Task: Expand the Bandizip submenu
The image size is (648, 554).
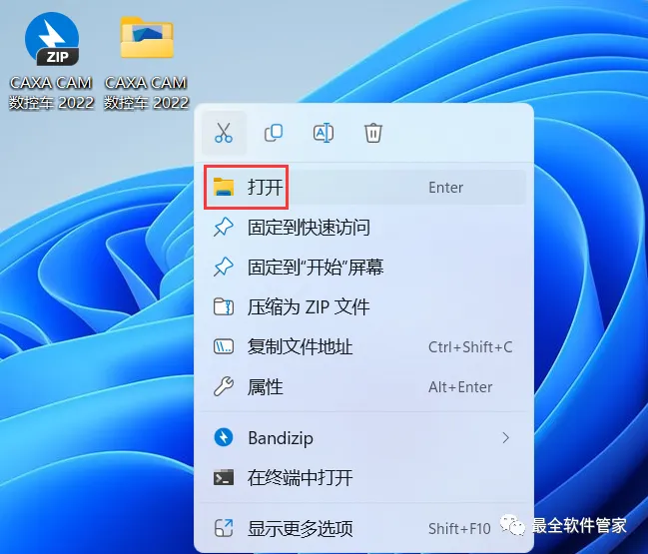Action: [363, 438]
